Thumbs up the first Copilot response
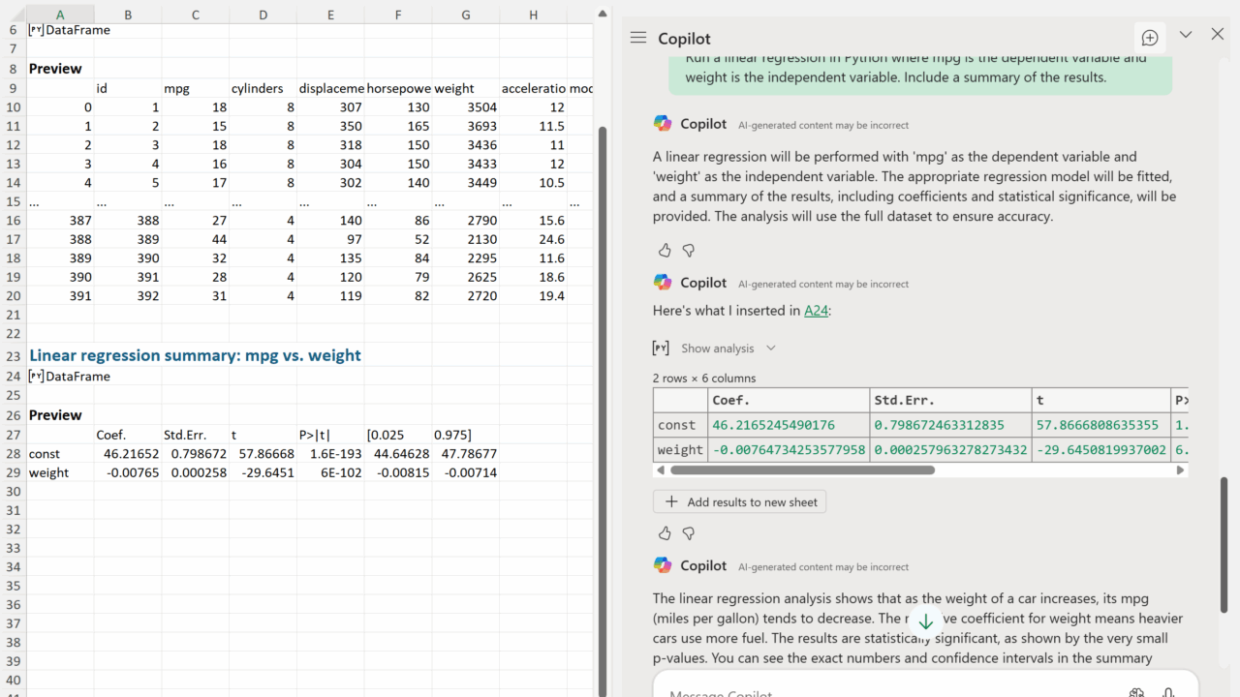The image size is (1240, 697). [x=665, y=251]
